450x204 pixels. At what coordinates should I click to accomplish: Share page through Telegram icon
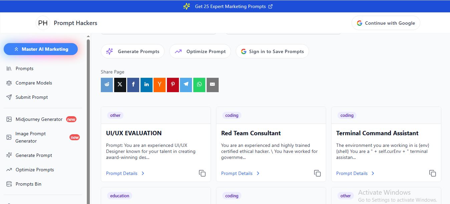point(186,85)
